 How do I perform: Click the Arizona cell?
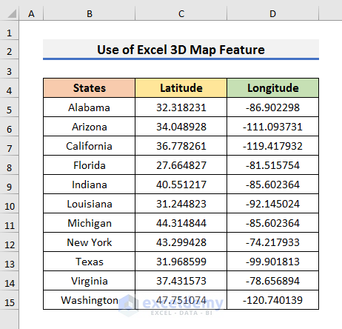(90, 127)
